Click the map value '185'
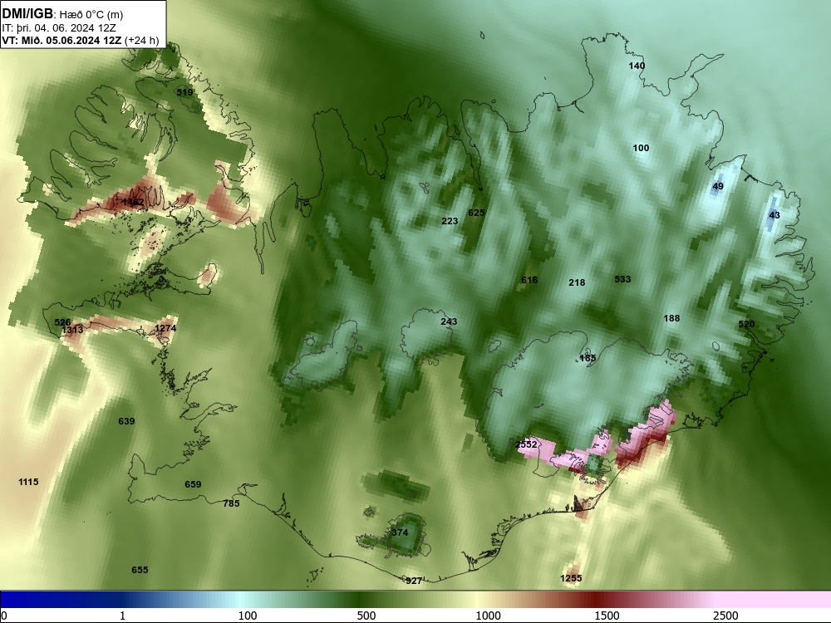The image size is (831, 623). (x=588, y=357)
